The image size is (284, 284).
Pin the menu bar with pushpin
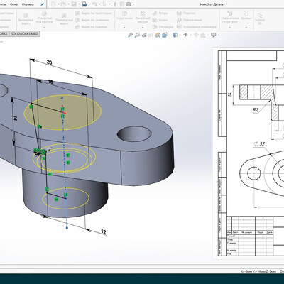pos(42,4)
